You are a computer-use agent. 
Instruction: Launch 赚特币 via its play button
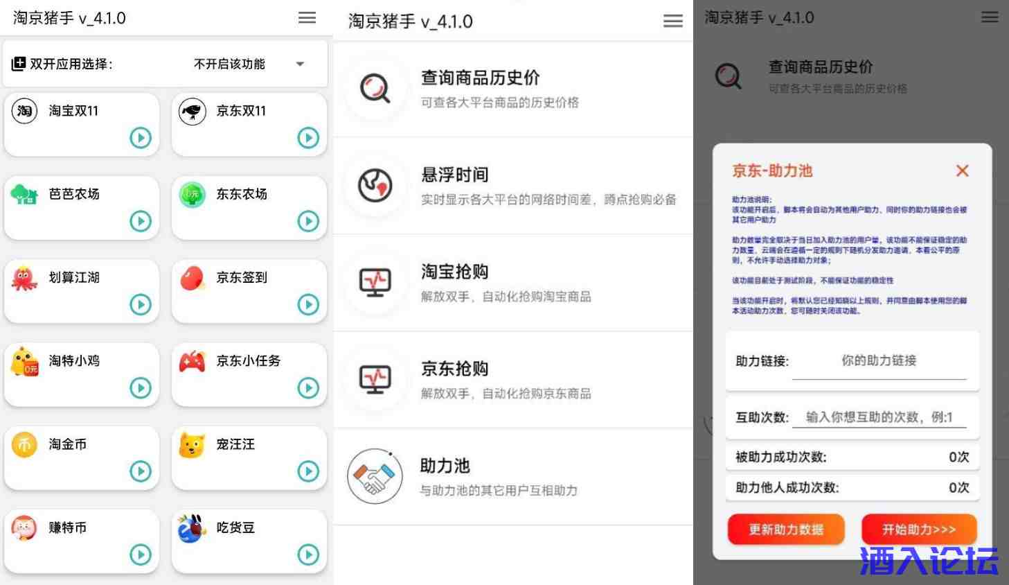coord(141,555)
